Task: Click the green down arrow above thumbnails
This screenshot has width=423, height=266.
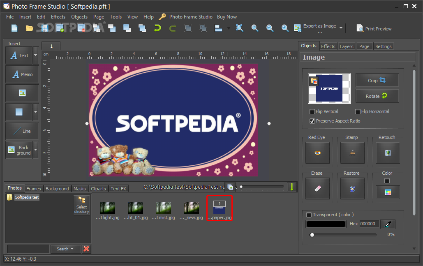Action: pyautogui.click(x=291, y=187)
